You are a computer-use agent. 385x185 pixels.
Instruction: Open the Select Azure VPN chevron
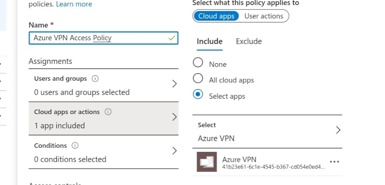click(x=338, y=130)
